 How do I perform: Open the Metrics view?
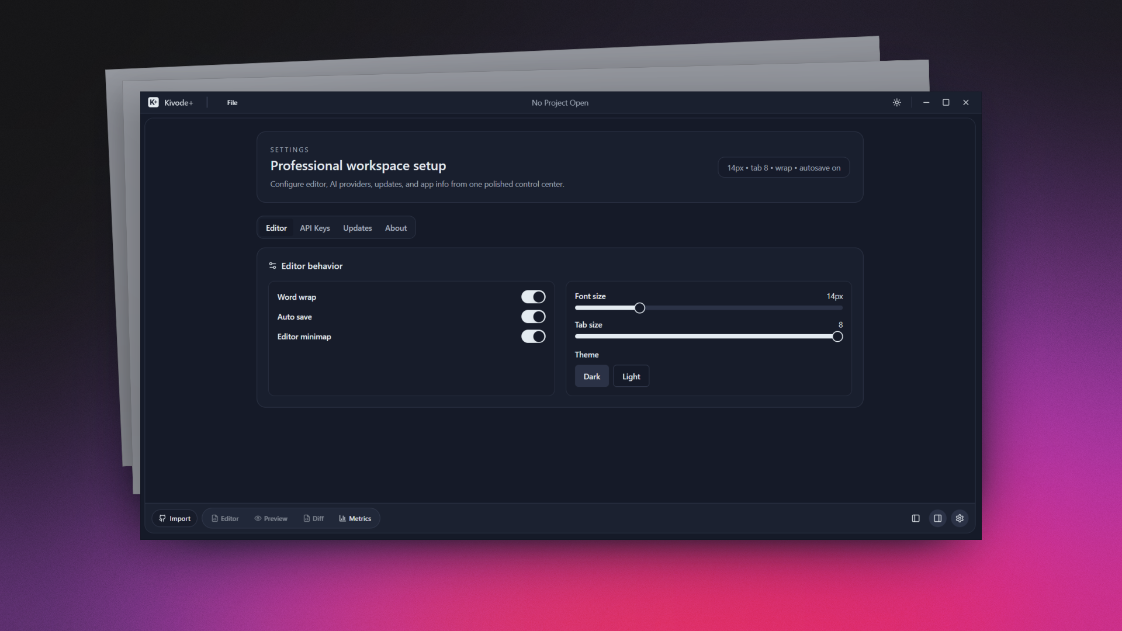(x=355, y=518)
